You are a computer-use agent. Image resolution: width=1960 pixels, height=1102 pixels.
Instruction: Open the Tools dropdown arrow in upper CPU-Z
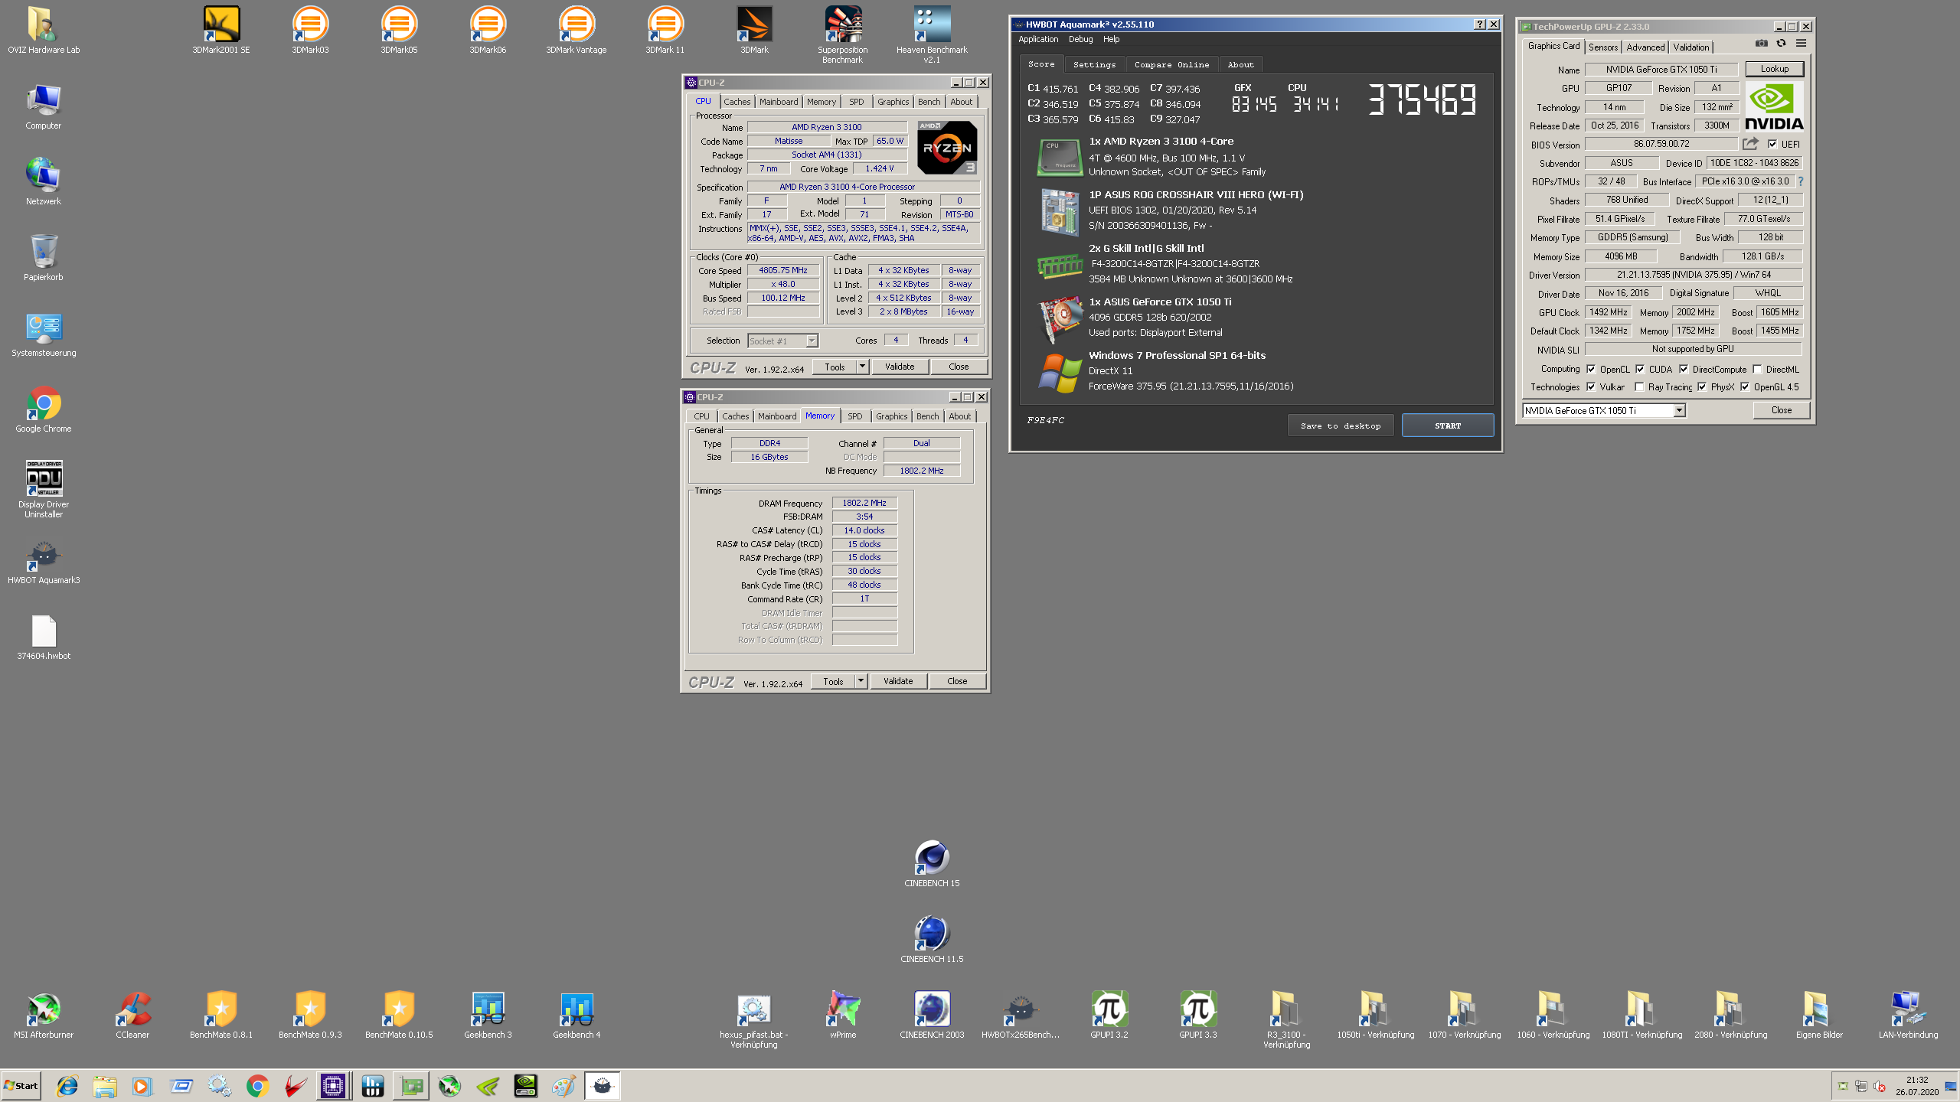[x=862, y=367]
